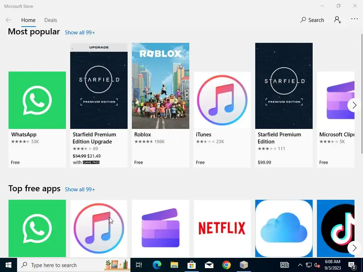
Task: Click the box-shaped taskbar app icon
Action: (244, 265)
